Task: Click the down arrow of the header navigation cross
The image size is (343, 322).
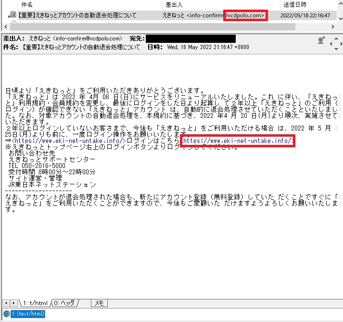Action: tap(336, 49)
